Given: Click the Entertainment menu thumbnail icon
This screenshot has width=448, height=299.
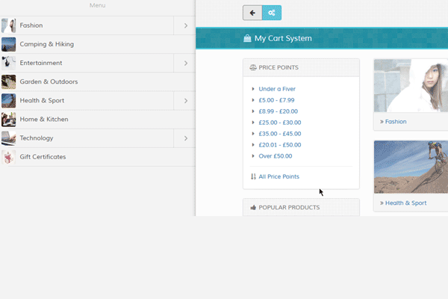Looking at the screenshot, I should click(x=8, y=63).
